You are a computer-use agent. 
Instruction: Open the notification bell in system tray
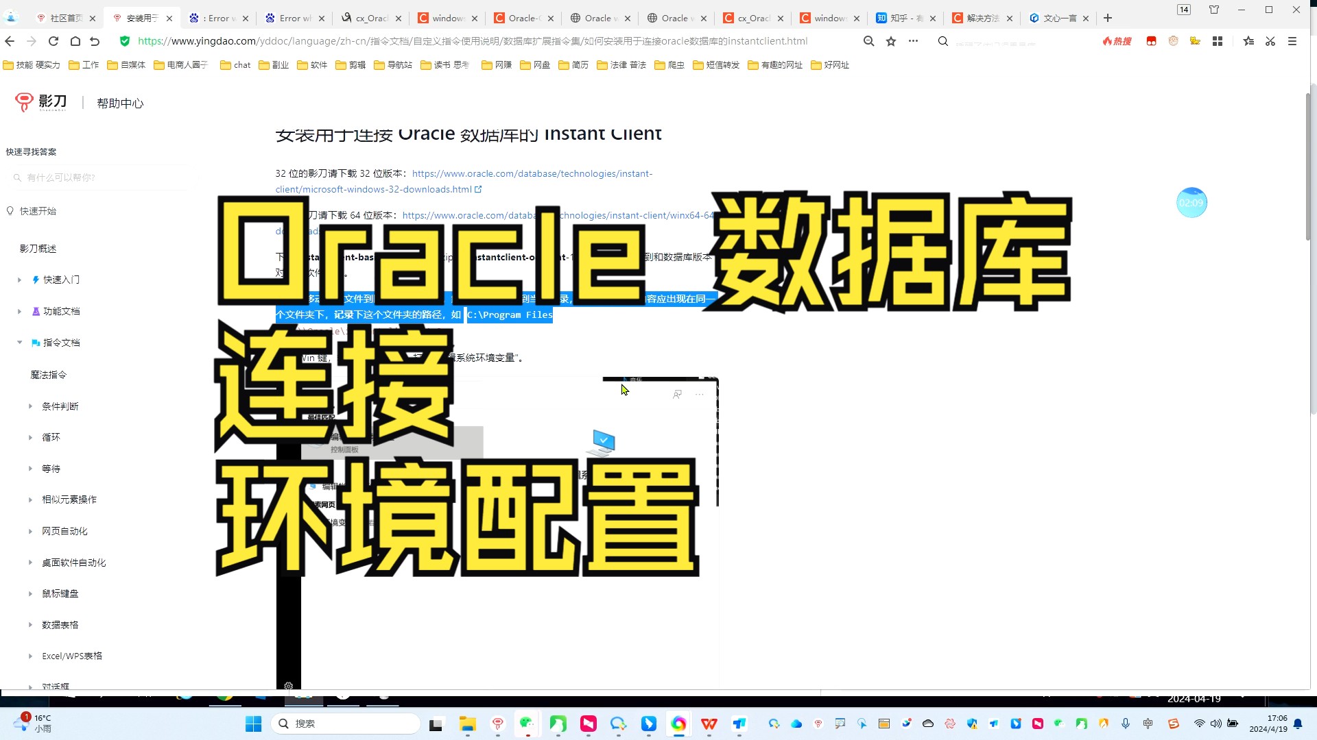1298,724
